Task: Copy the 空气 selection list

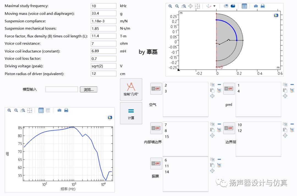Action: click(x=212, y=85)
